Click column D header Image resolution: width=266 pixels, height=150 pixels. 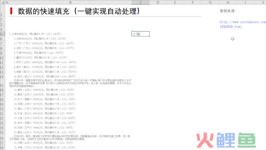tap(158, 2)
